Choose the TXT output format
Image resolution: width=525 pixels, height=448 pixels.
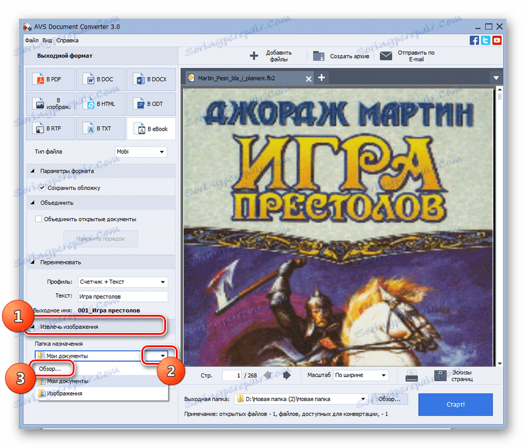click(x=101, y=128)
